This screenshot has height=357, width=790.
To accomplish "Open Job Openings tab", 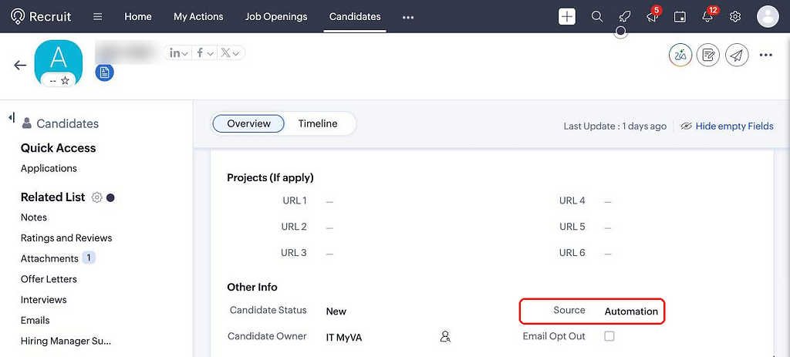I will [x=276, y=17].
